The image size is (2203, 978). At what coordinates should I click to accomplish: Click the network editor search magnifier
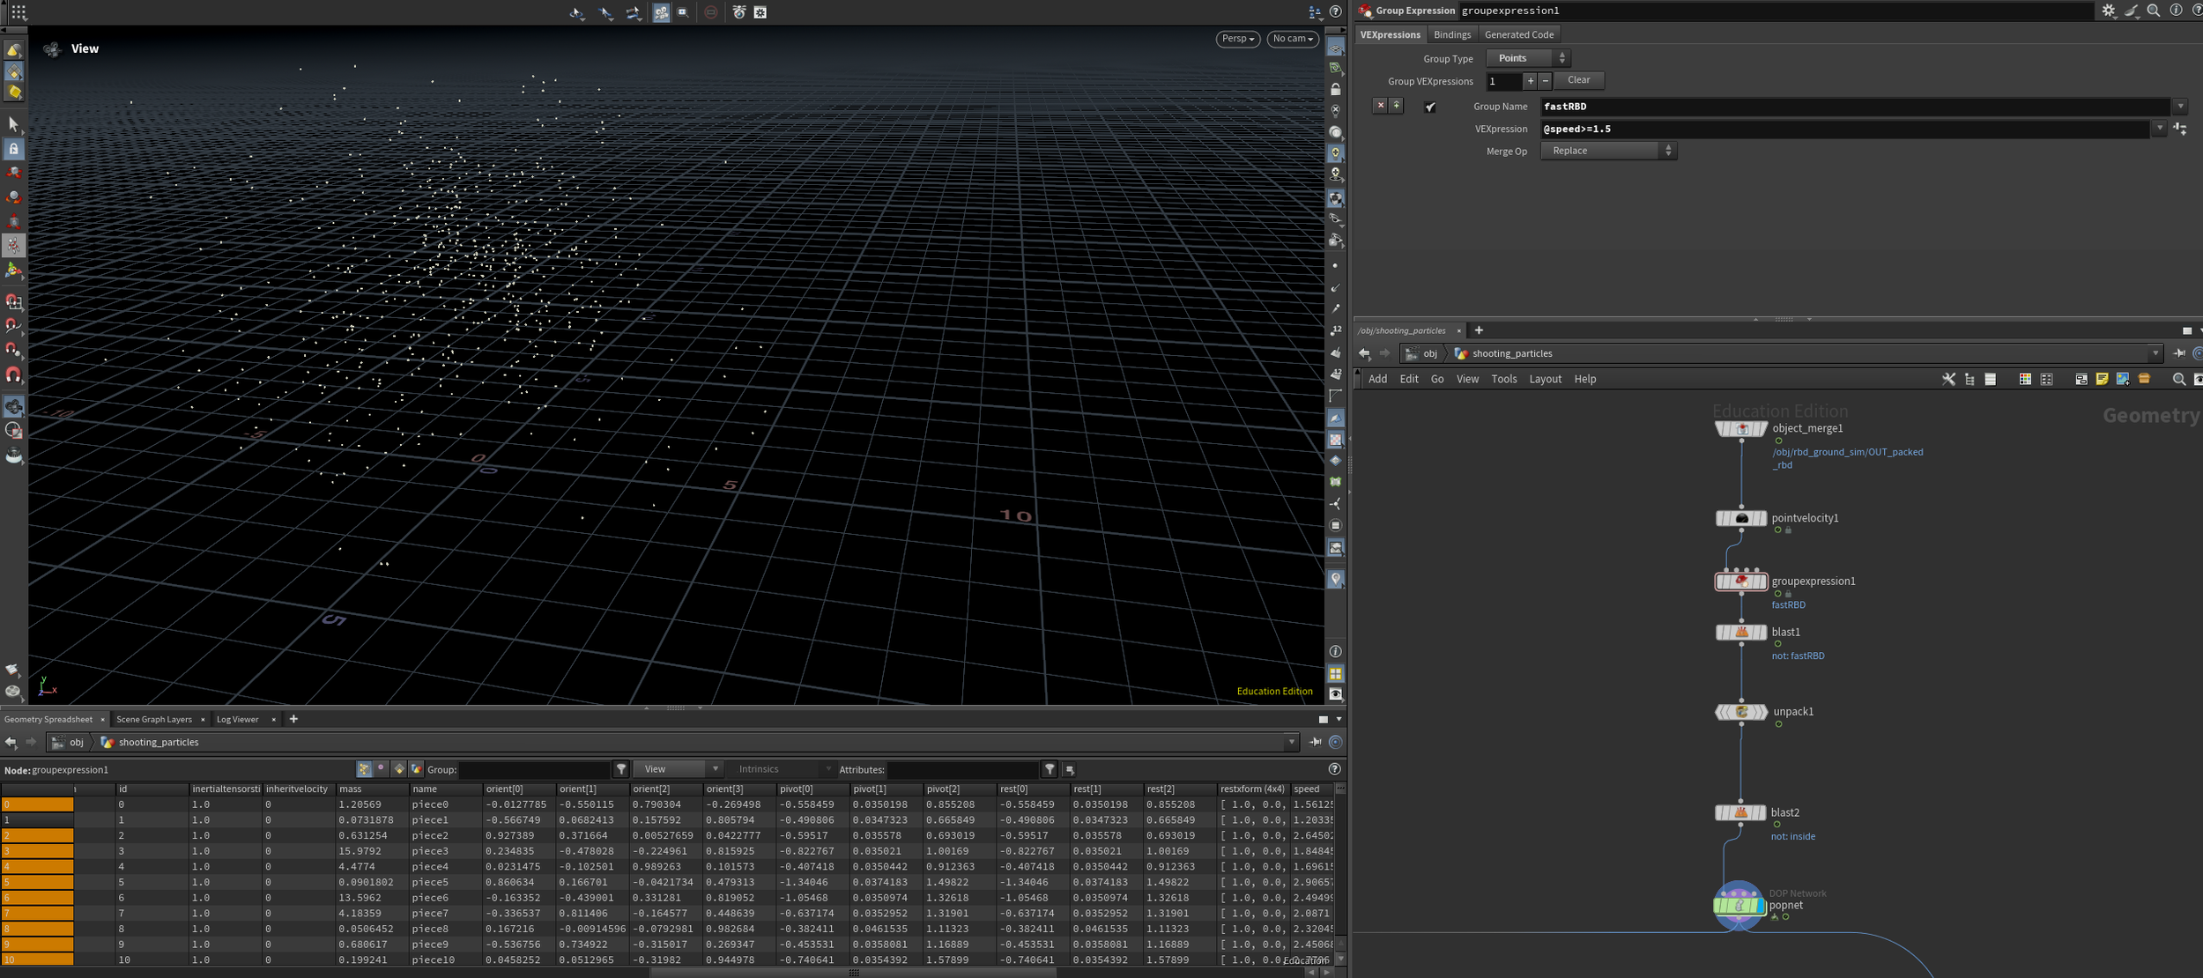click(x=2178, y=379)
